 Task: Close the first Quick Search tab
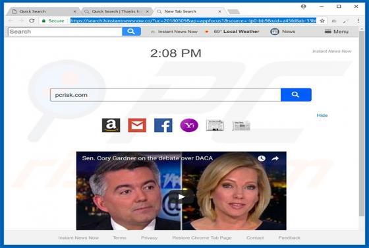pyautogui.click(x=75, y=11)
